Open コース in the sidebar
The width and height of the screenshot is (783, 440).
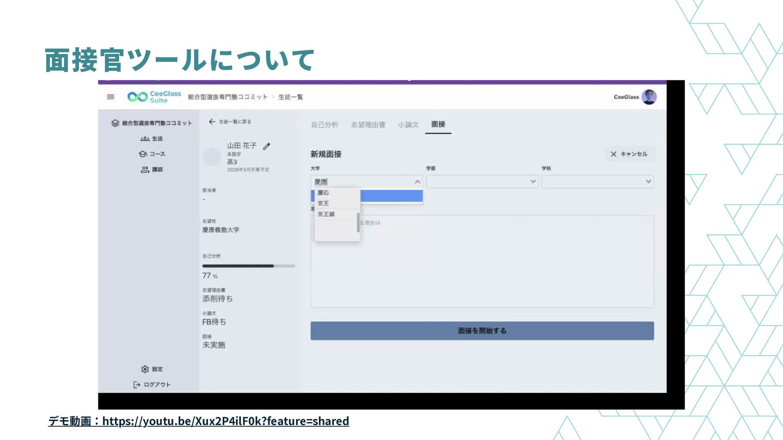tap(152, 154)
